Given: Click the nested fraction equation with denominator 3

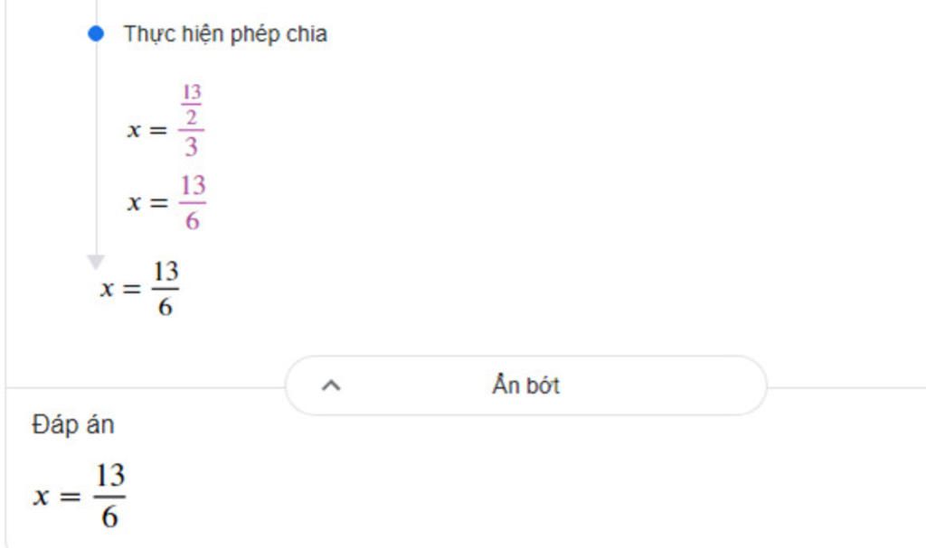Looking at the screenshot, I should point(165,122).
